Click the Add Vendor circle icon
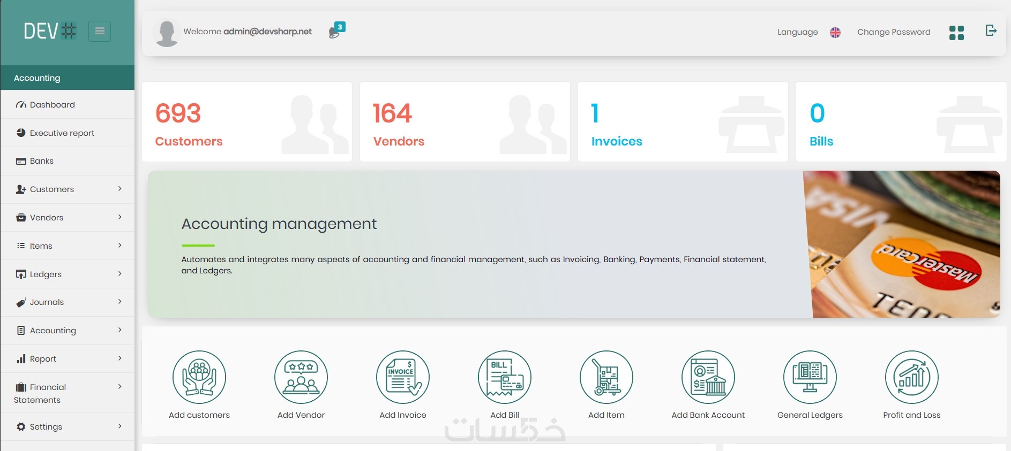Viewport: 1011px width, 451px height. 301,377
